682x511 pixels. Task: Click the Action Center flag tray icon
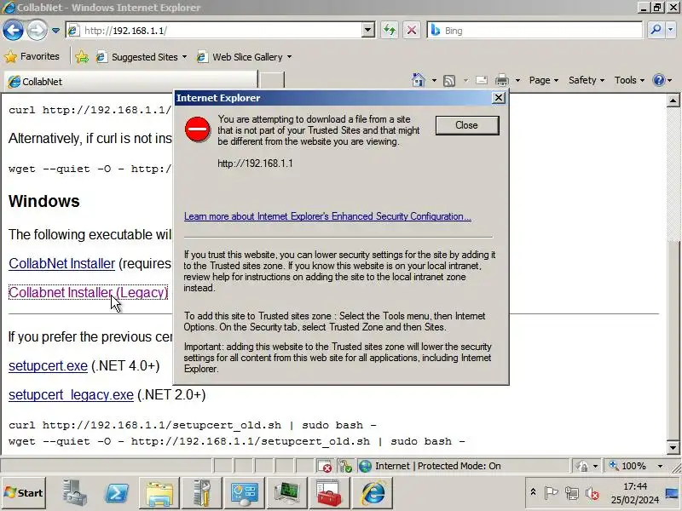(x=551, y=493)
